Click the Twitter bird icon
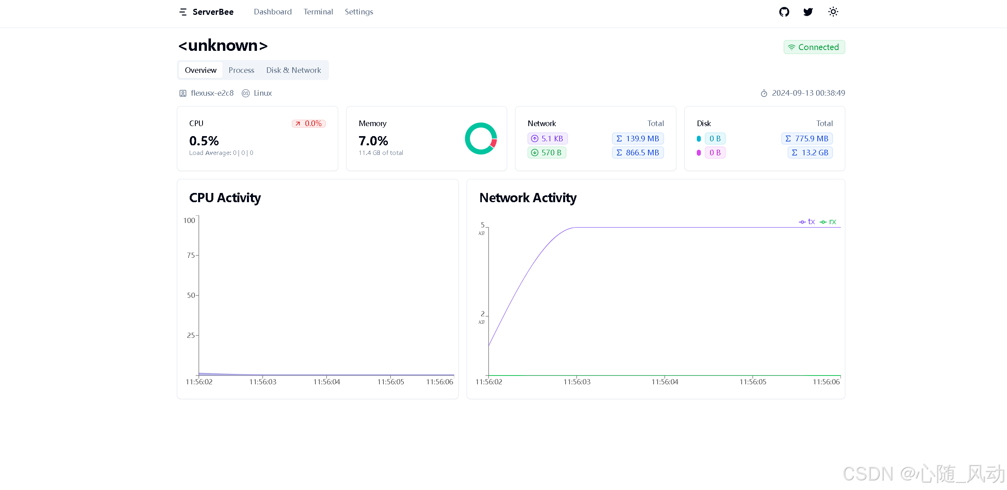This screenshot has width=1007, height=490. click(808, 12)
